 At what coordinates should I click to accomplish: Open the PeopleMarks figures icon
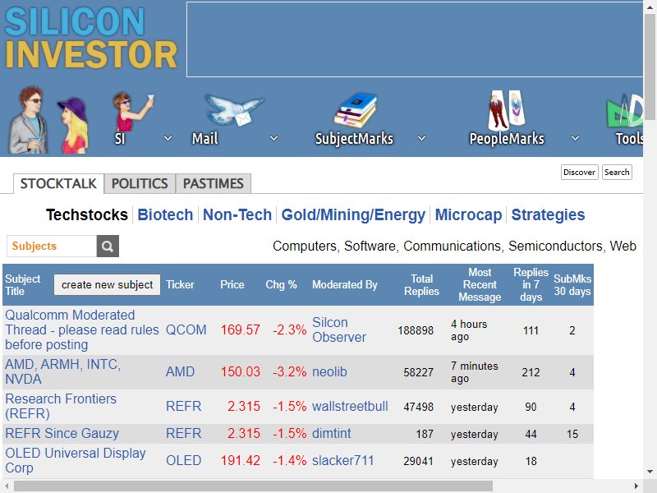pos(506,110)
